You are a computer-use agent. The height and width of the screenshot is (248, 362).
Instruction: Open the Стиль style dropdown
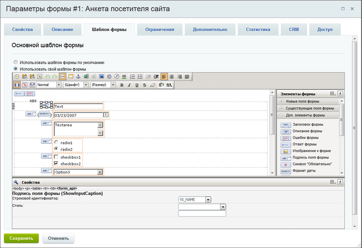pyautogui.click(x=223, y=207)
